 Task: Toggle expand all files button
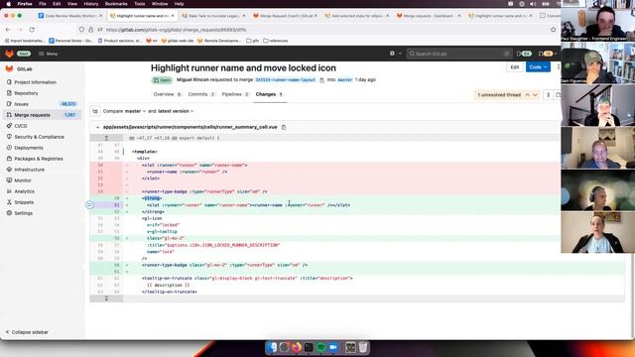549,95
